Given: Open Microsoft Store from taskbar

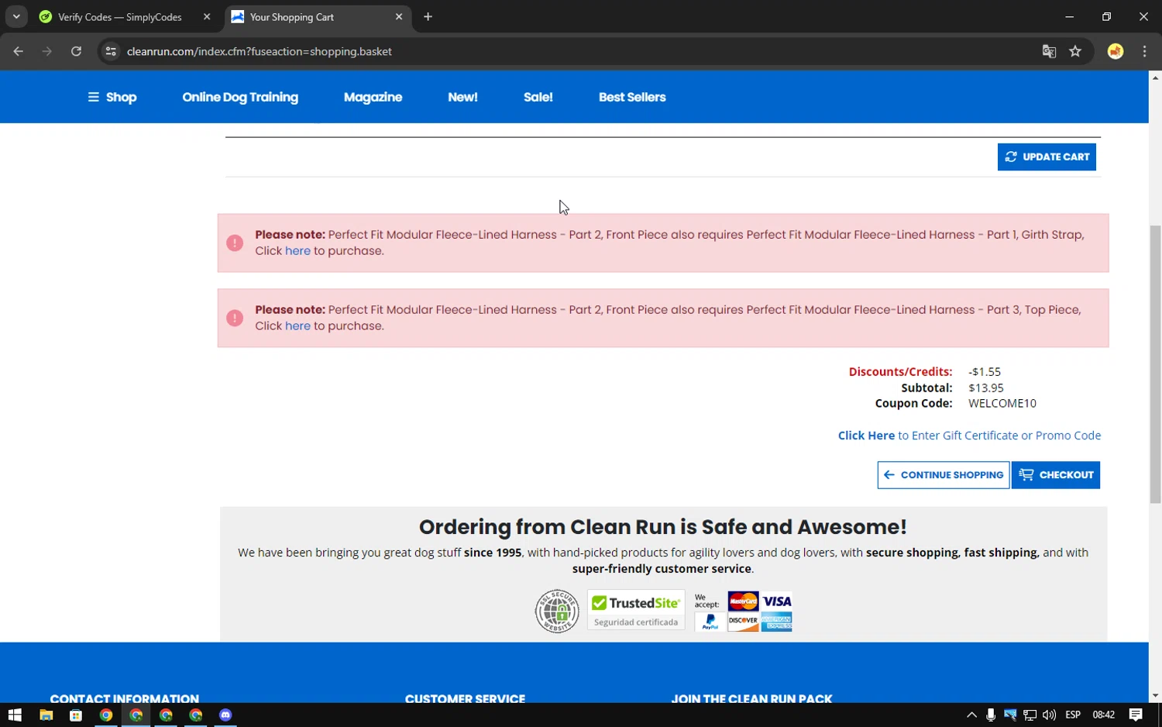Looking at the screenshot, I should (75, 715).
